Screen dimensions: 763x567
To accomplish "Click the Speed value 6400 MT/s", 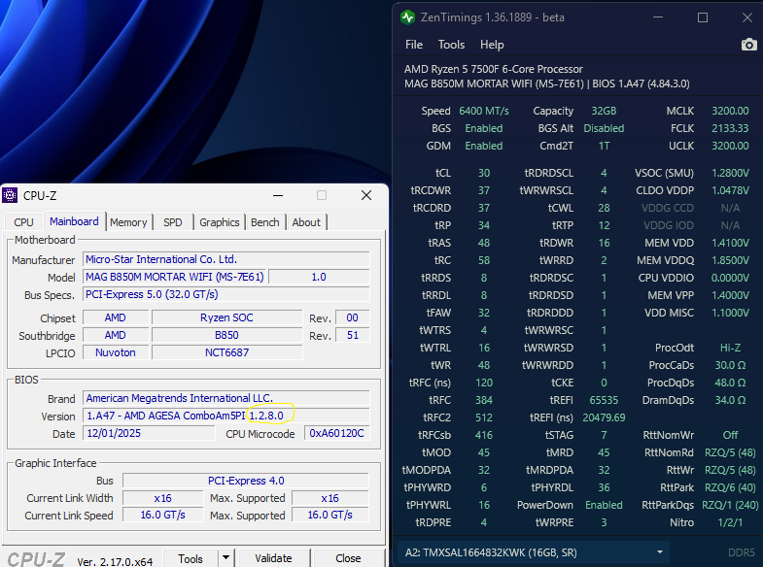I will click(484, 111).
